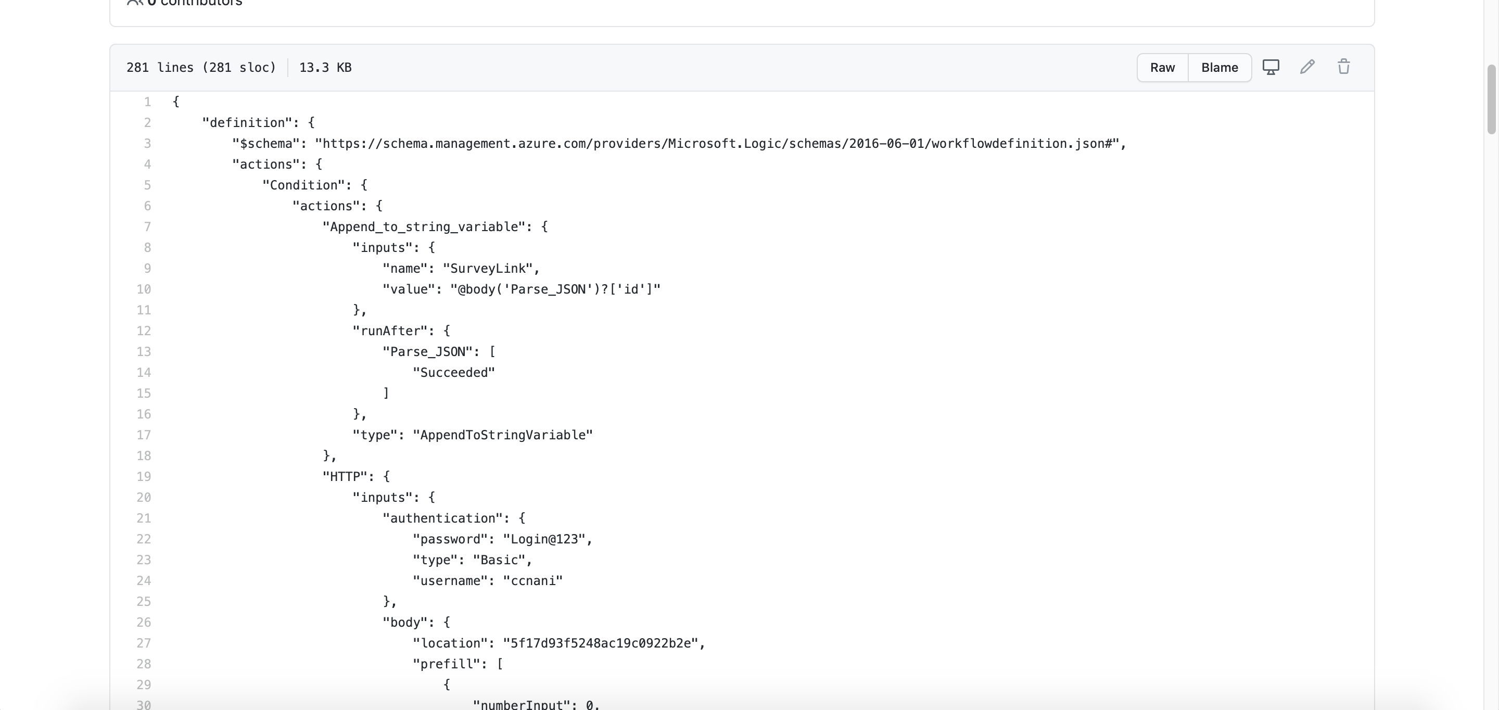This screenshot has width=1499, height=710.
Task: Click "actions" key on line 6
Action: [326, 206]
